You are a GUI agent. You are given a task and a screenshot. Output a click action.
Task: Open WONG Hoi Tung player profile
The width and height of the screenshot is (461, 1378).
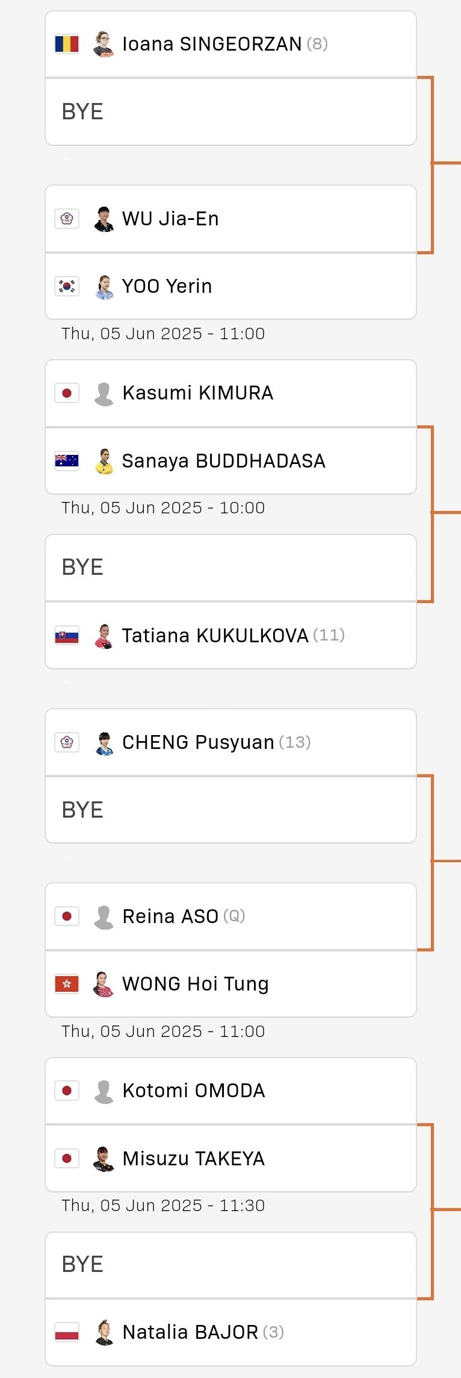coord(195,984)
